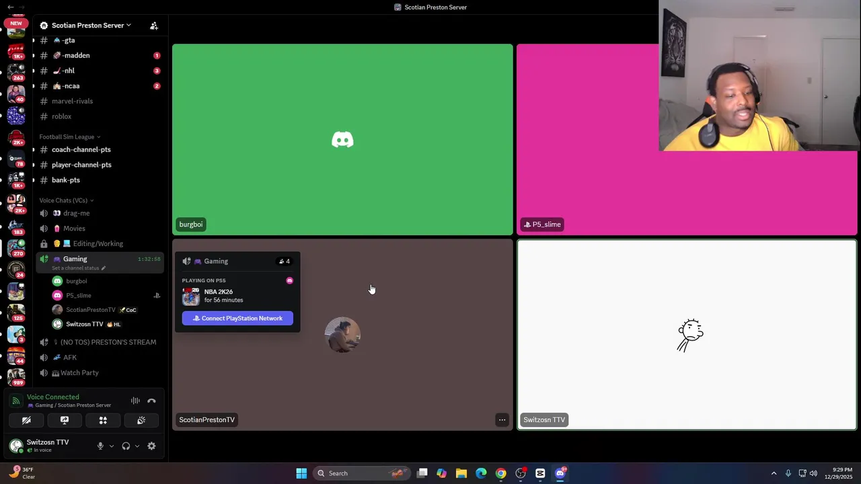Disconnect from voice with the hang-up icon

pos(151,401)
